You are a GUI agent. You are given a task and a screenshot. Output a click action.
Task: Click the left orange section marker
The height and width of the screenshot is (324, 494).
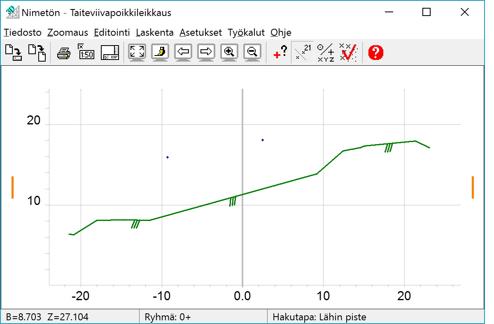pyautogui.click(x=12, y=187)
